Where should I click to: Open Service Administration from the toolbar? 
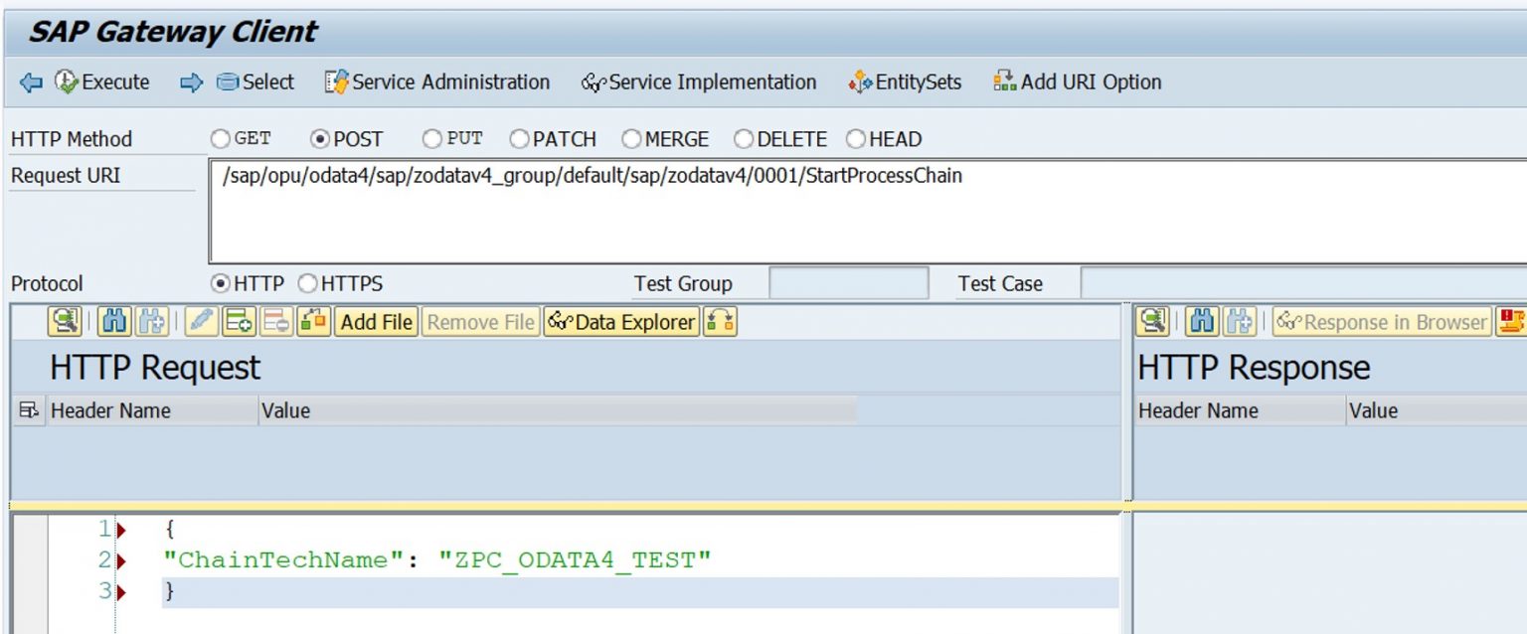(x=439, y=82)
